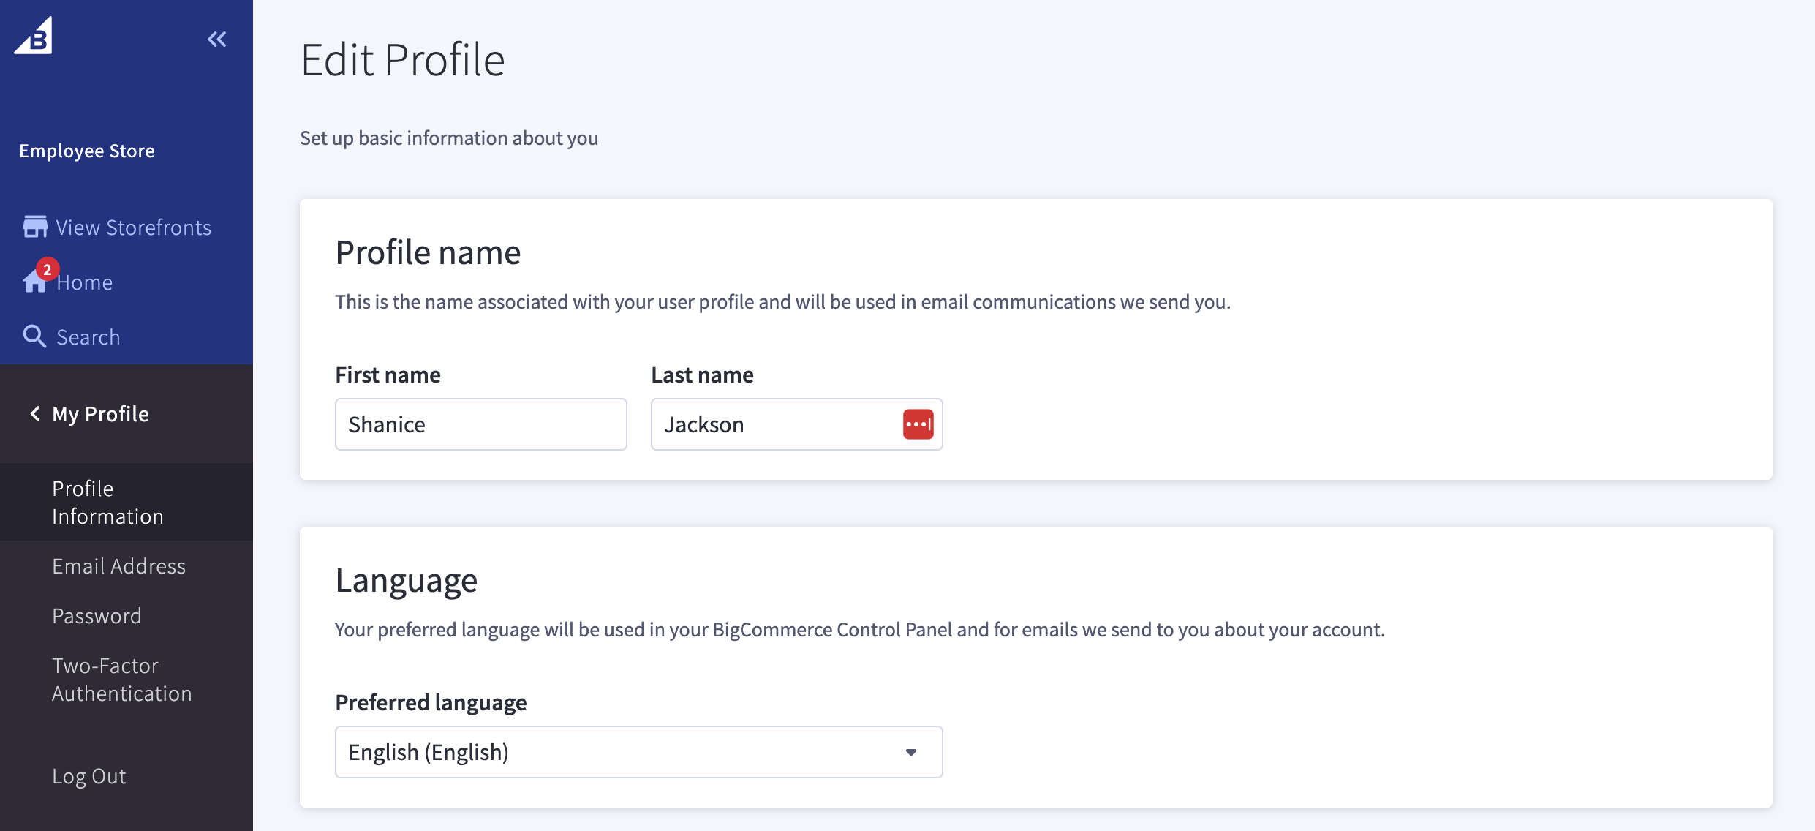The image size is (1815, 831).
Task: Click the back chevron beside My Profile
Action: [x=34, y=413]
